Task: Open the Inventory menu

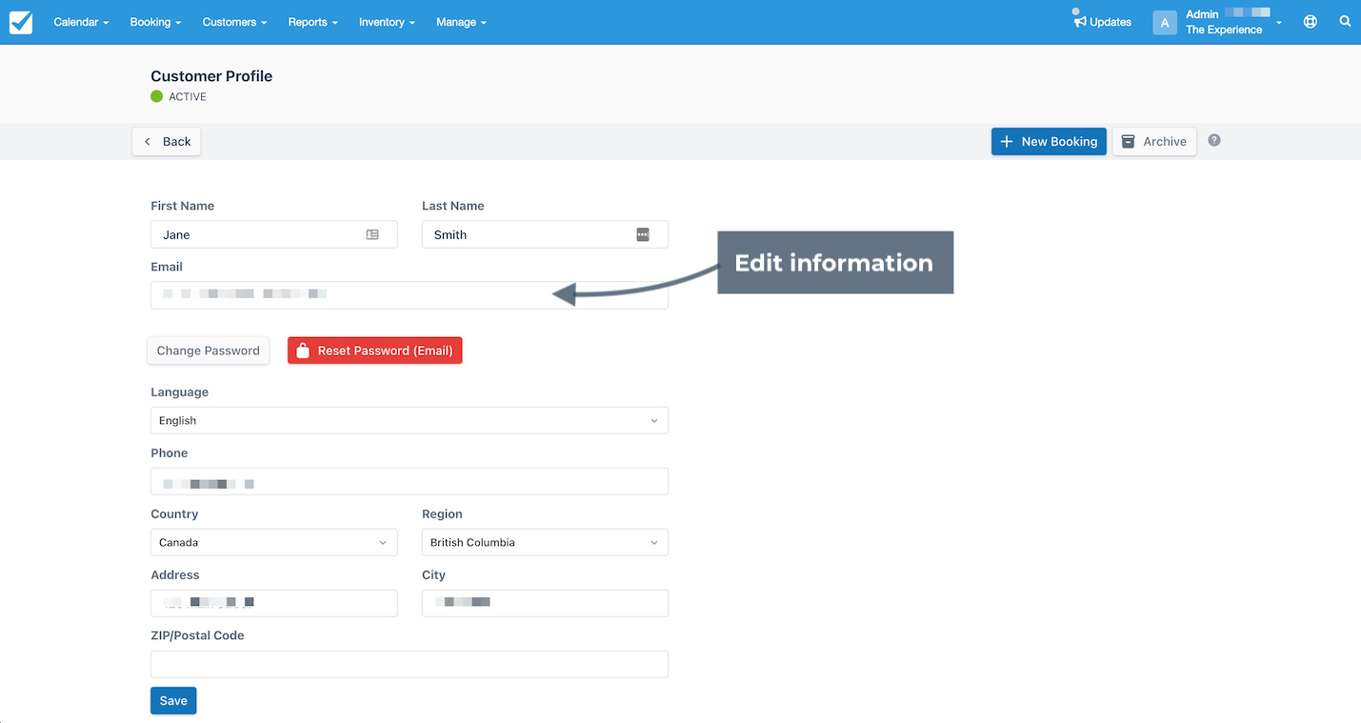Action: coord(387,22)
